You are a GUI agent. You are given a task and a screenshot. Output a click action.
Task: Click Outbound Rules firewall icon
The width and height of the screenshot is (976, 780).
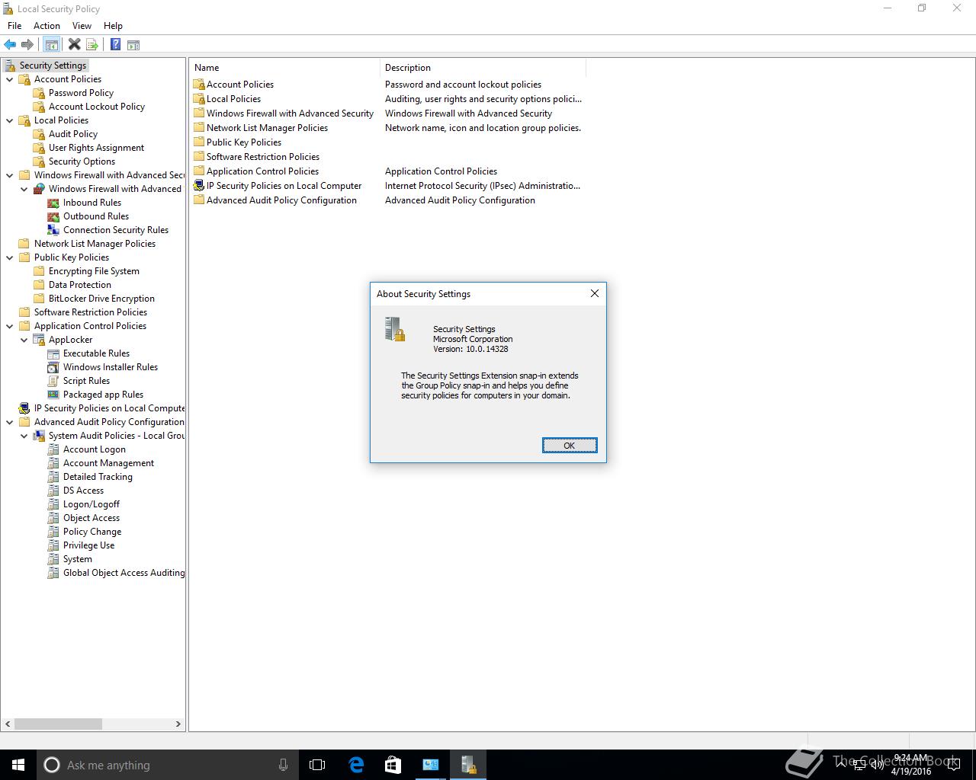click(53, 216)
